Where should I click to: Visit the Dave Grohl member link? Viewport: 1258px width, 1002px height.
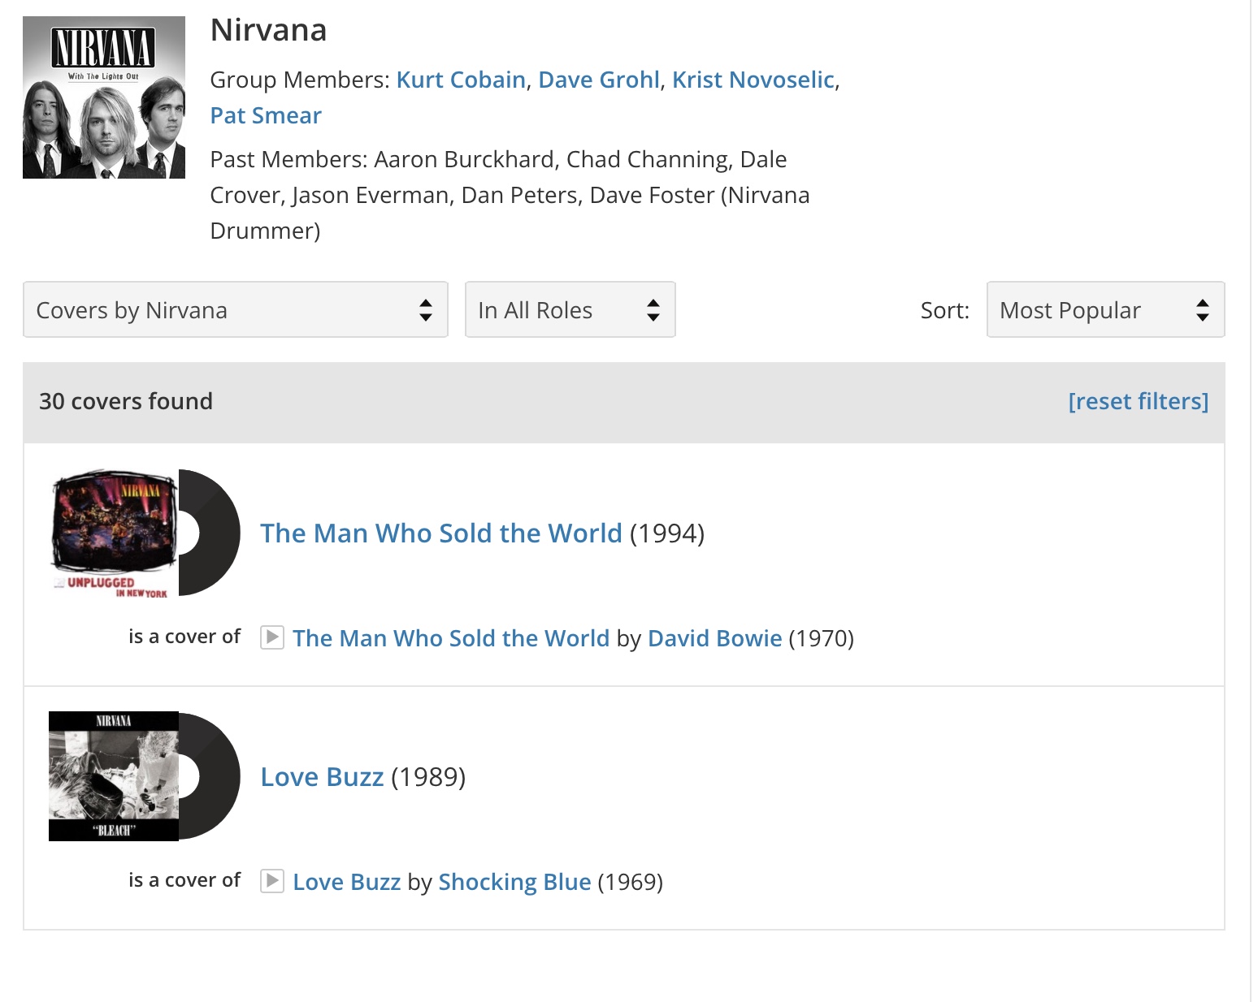coord(599,80)
